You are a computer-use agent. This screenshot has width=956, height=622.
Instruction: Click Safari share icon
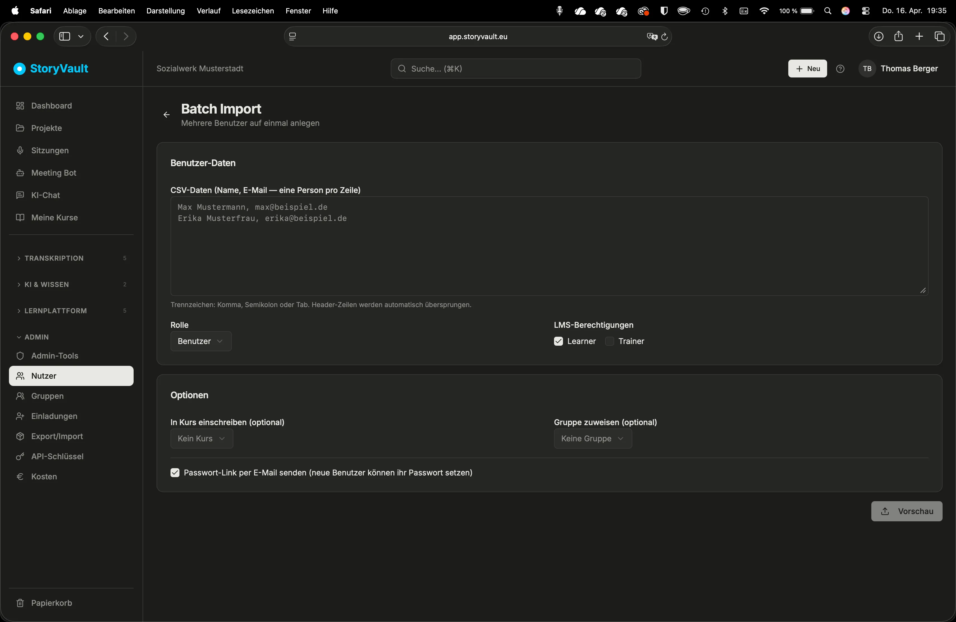899,37
